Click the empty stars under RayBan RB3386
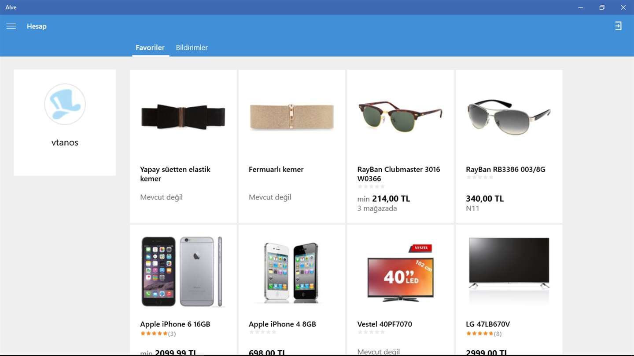Image resolution: width=634 pixels, height=356 pixels. [x=479, y=178]
